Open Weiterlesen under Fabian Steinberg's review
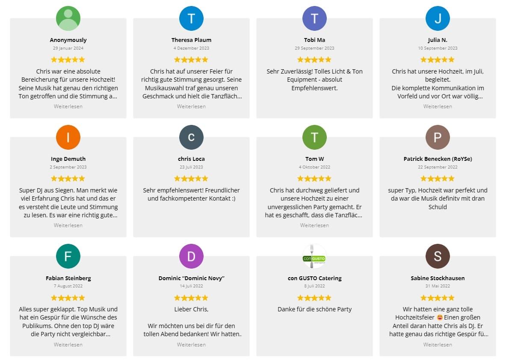Viewport: 509px width, 364px height. pos(68,345)
